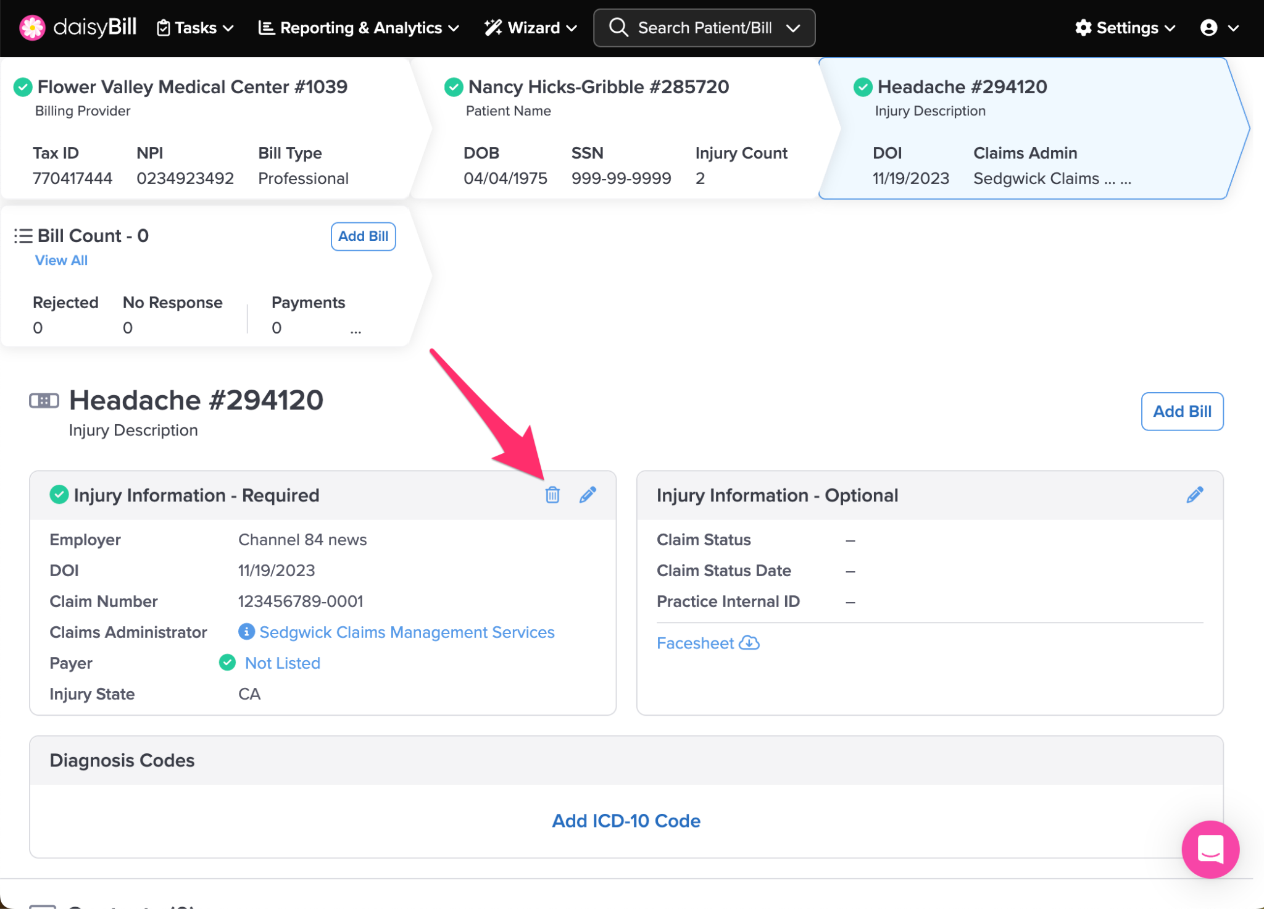Click the Claims Administrator info icon
Image resolution: width=1264 pixels, height=909 pixels.
(246, 632)
